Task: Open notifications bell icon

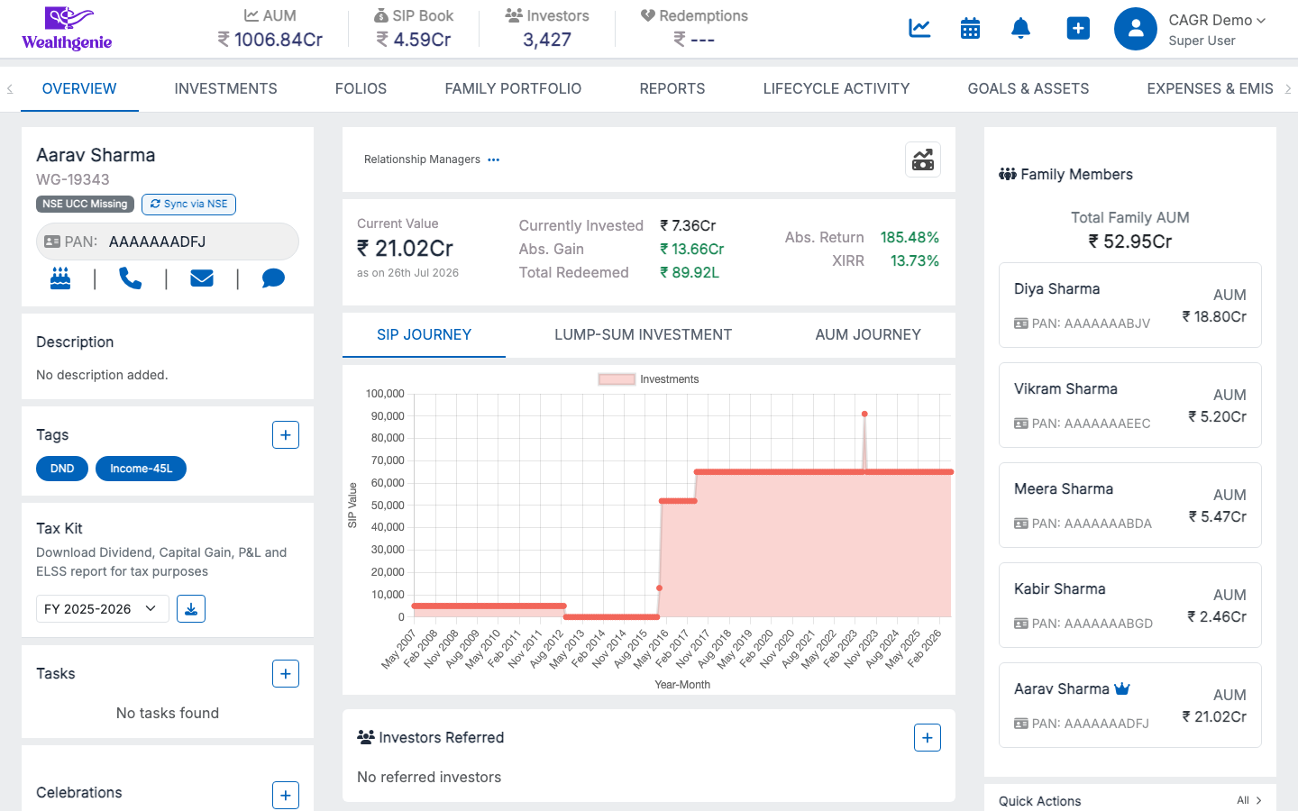Action: coord(1020,28)
